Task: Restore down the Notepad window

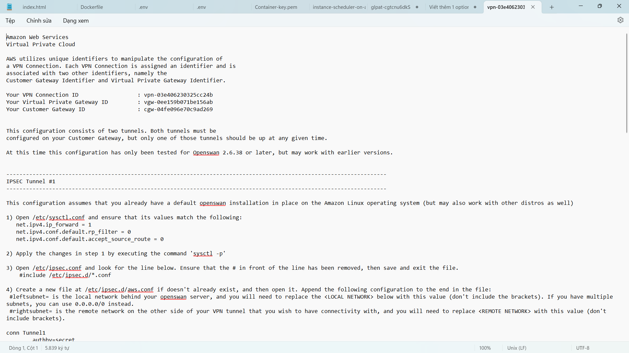Action: [x=600, y=6]
